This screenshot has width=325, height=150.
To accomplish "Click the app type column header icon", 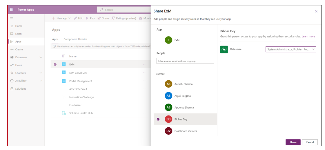I will pyautogui.click(x=63, y=56).
